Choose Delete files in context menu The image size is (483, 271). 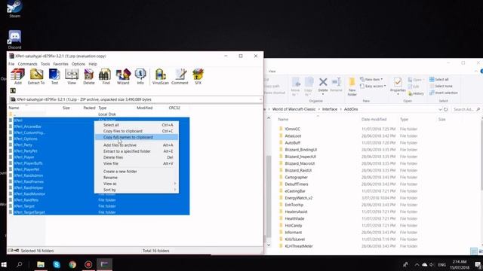137,157
